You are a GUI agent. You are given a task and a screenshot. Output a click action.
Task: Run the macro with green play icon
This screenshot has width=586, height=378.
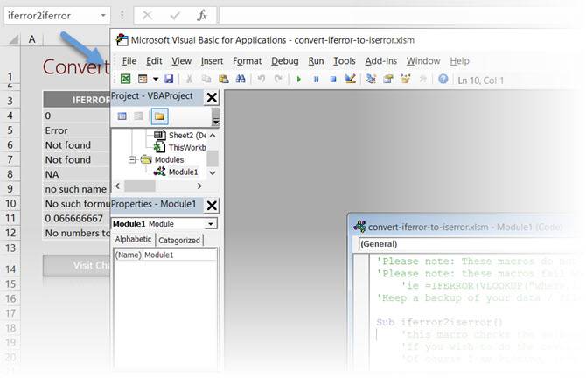[298, 80]
